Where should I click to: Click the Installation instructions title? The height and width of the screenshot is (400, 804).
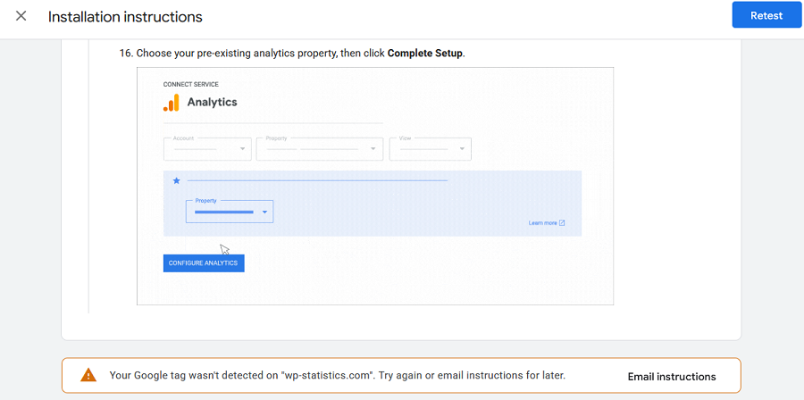[125, 17]
